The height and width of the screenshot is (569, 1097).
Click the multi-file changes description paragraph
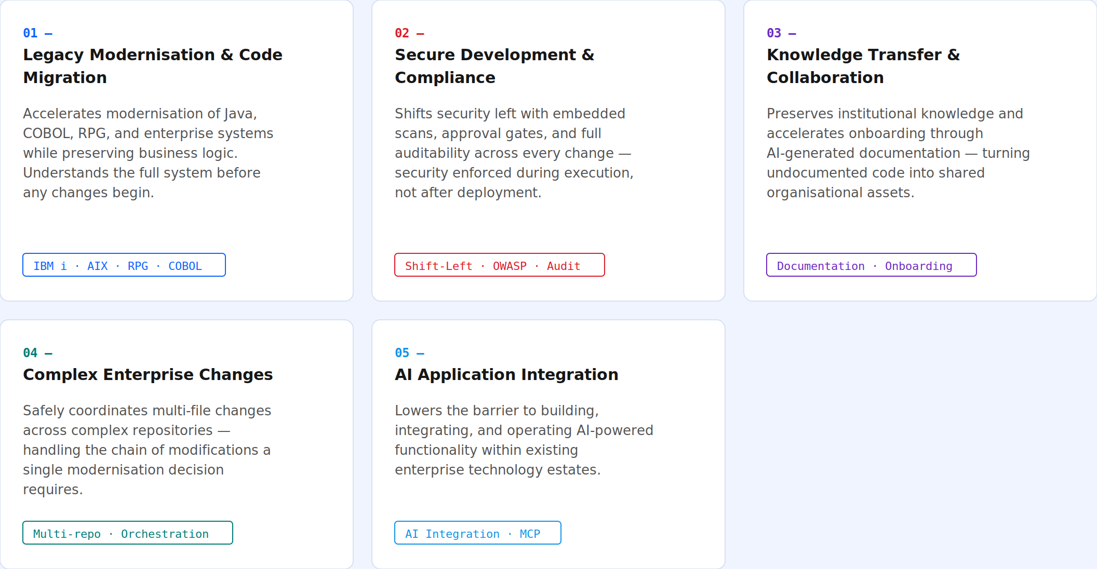pyautogui.click(x=146, y=450)
